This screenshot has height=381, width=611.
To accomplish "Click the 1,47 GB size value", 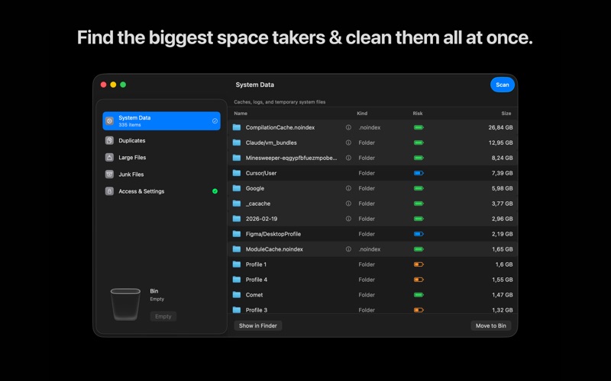I will pos(503,295).
